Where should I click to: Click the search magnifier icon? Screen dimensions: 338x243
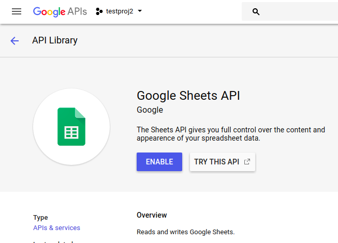[x=256, y=11]
